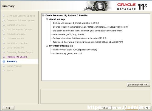Collapse the Global settings tree node
The height and width of the screenshot is (111, 152).
(x=47, y=19)
